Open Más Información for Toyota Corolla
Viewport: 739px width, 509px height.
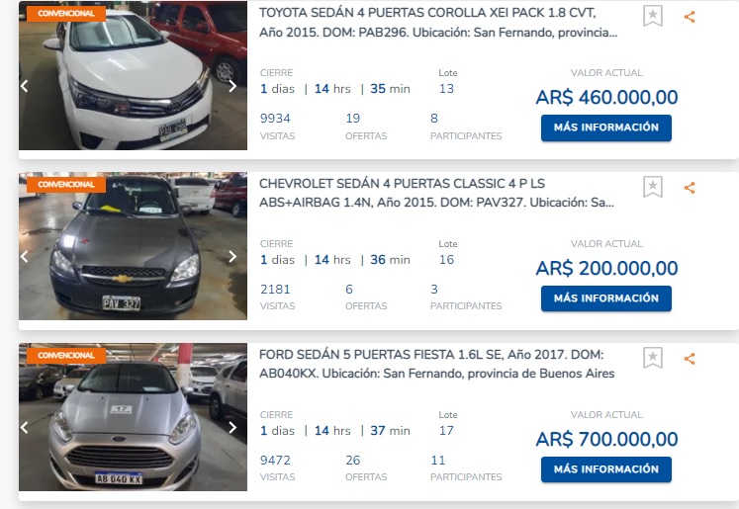coord(606,127)
